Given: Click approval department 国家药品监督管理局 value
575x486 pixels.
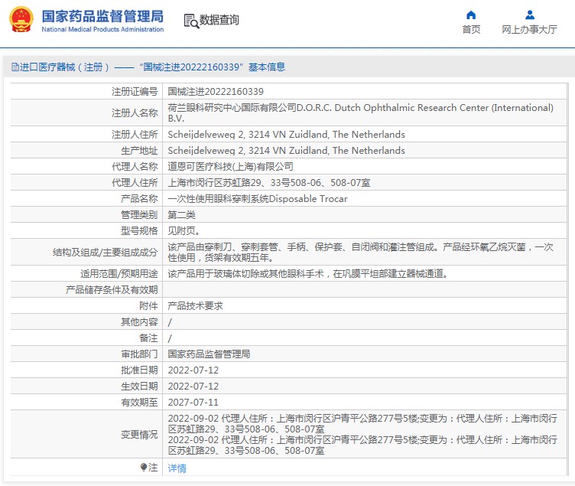Looking at the screenshot, I should (209, 354).
